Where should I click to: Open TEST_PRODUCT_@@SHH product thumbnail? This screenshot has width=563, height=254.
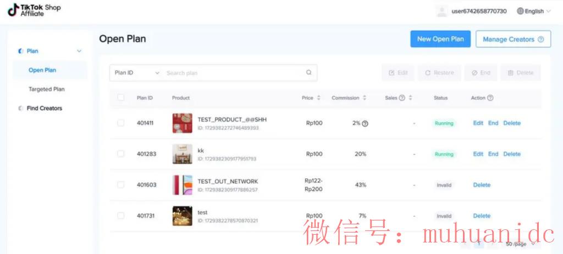(x=183, y=123)
